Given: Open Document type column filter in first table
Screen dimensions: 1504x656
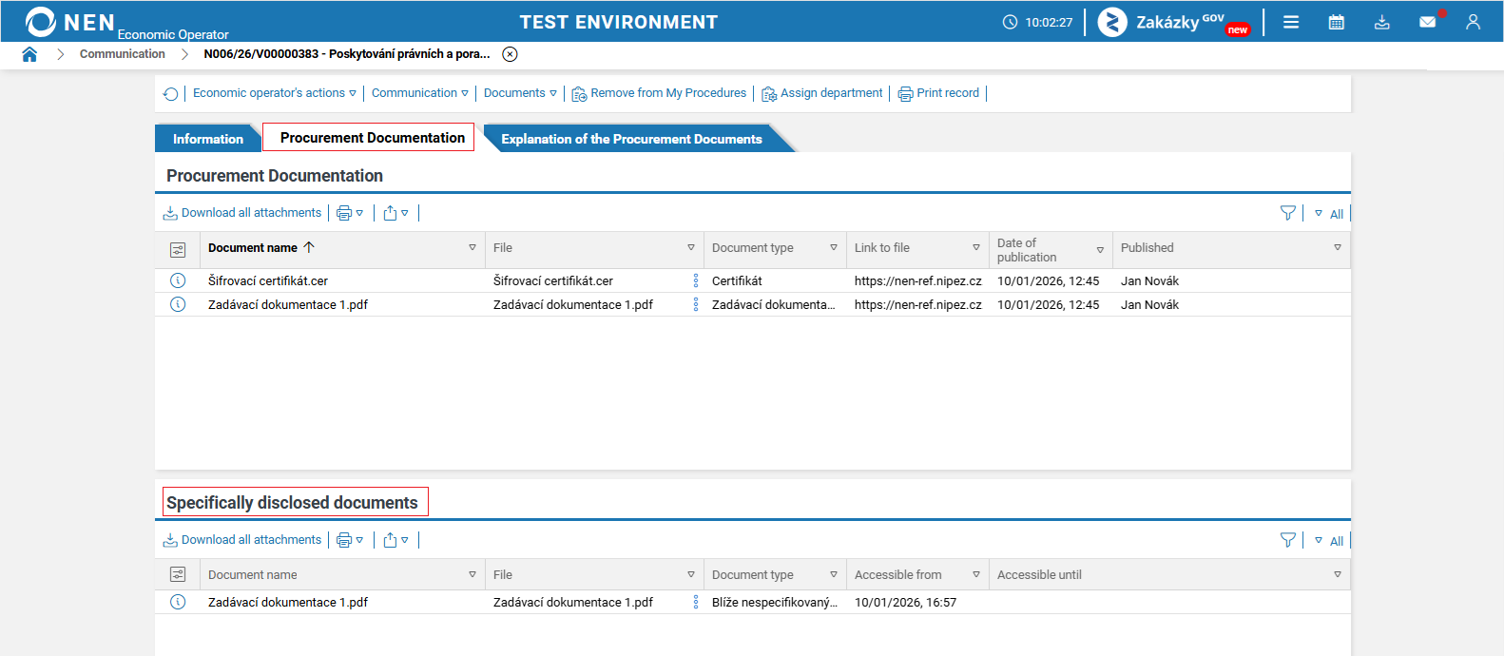Looking at the screenshot, I should (834, 247).
